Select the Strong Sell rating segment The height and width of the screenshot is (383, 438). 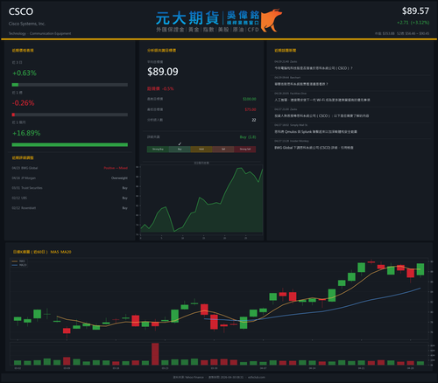245,150
